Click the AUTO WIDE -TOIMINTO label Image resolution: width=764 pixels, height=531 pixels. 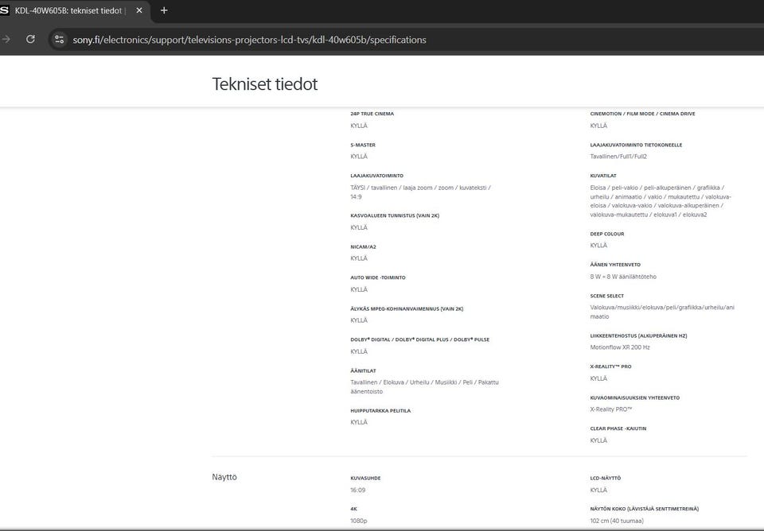pos(377,277)
